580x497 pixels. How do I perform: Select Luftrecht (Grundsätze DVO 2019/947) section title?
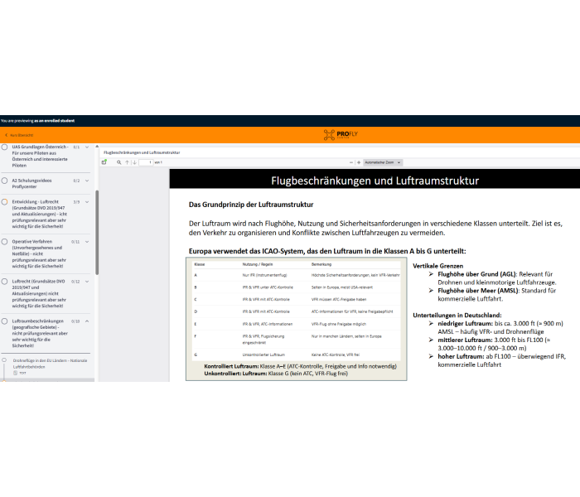(39, 293)
